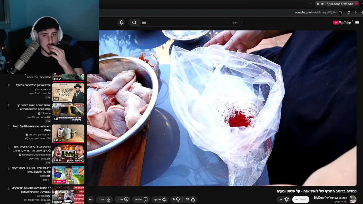Open options menu for the big debate video

tap(9, 147)
